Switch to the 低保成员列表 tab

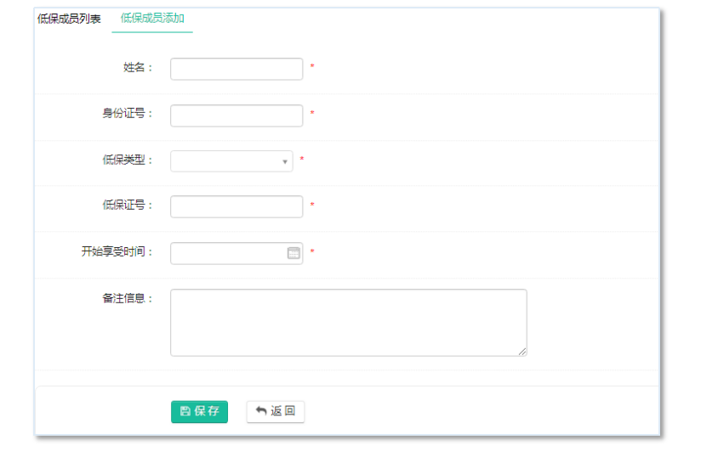pos(69,19)
